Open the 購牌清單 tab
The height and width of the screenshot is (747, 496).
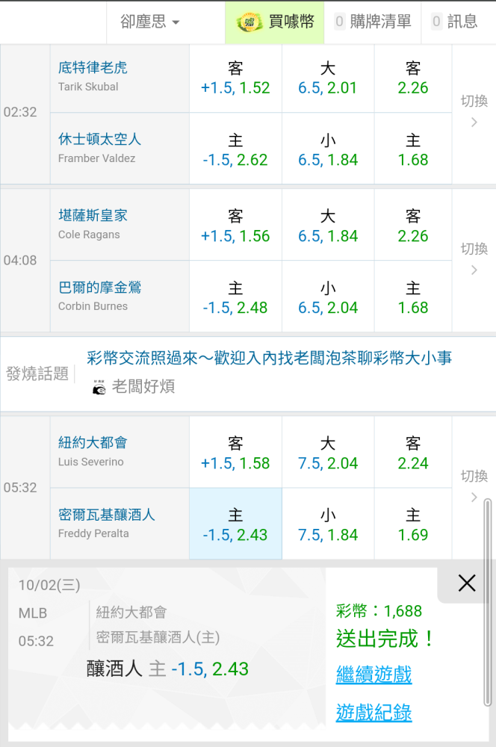[372, 22]
